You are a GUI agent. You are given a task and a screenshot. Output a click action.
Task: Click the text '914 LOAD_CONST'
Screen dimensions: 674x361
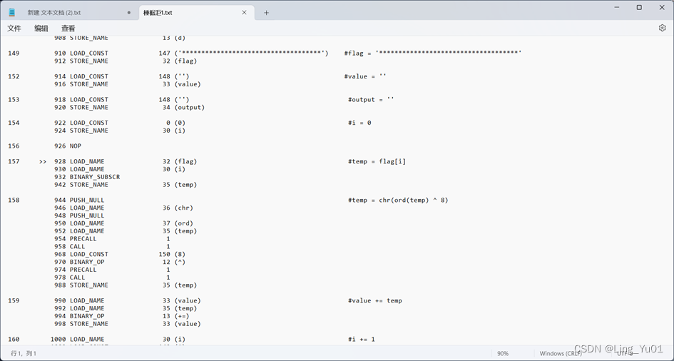click(x=81, y=76)
